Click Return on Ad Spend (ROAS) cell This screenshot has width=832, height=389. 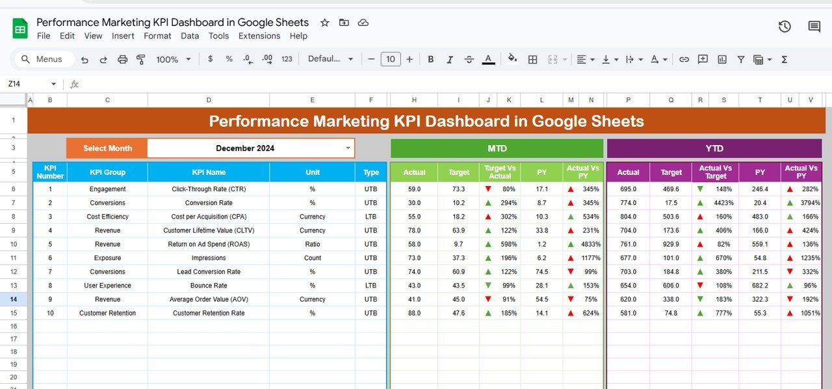click(209, 244)
